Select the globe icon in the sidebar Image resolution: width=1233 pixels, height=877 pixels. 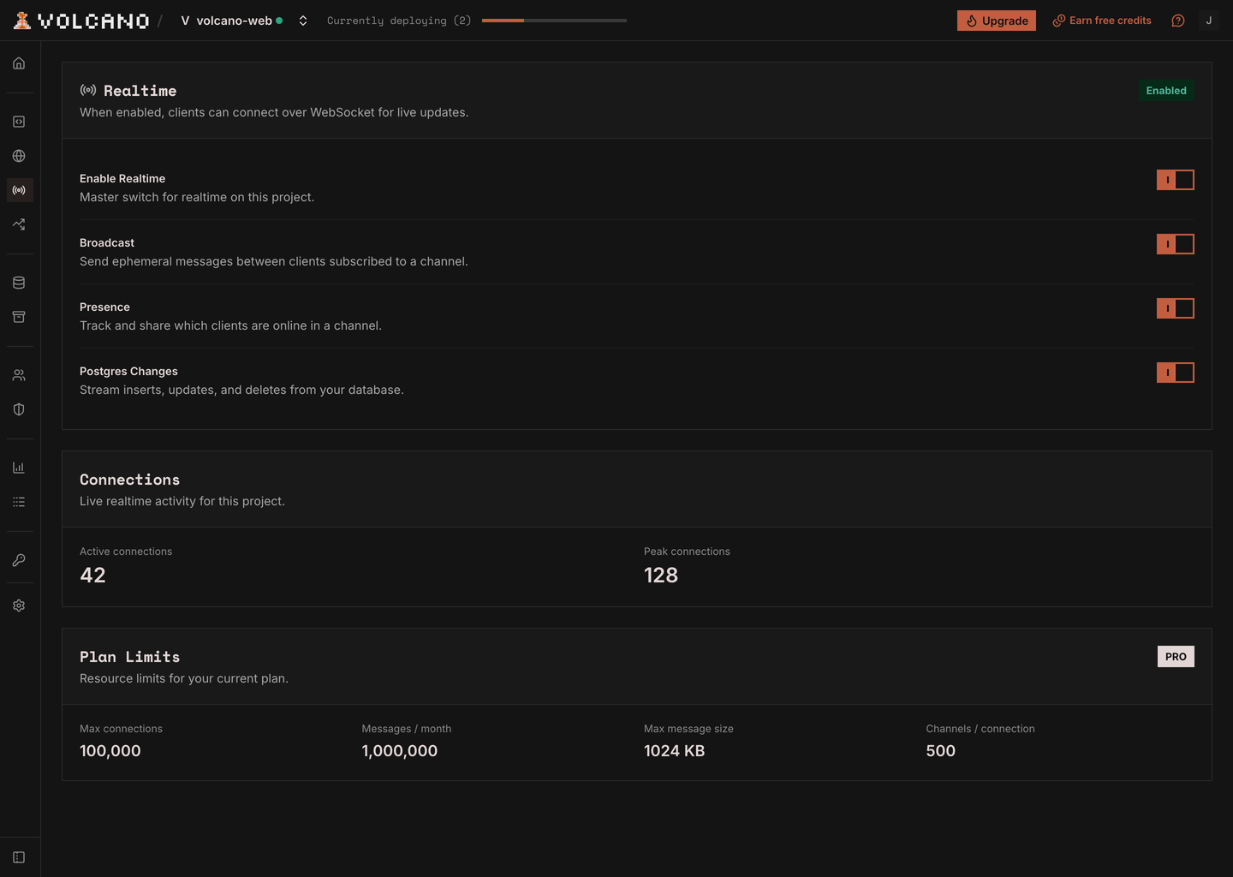19,156
